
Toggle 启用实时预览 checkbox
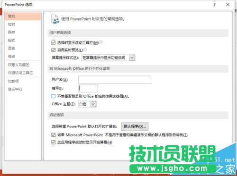coord(54,50)
